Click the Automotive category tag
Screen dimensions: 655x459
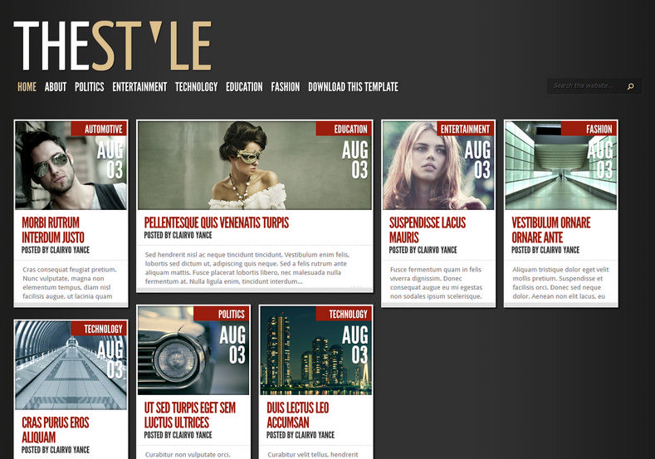click(99, 129)
